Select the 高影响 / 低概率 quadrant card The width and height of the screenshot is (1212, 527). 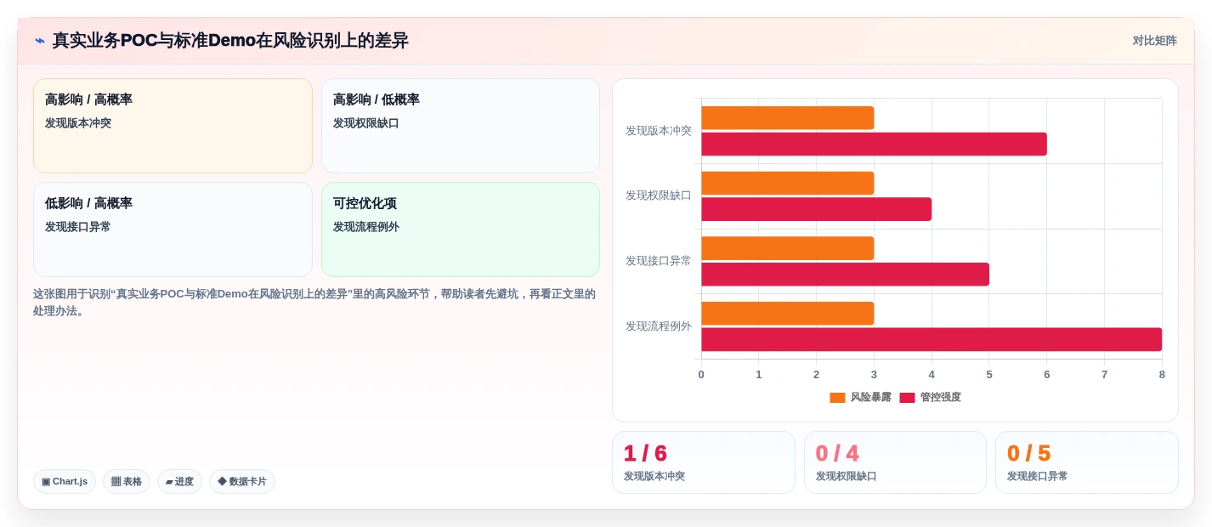click(461, 126)
